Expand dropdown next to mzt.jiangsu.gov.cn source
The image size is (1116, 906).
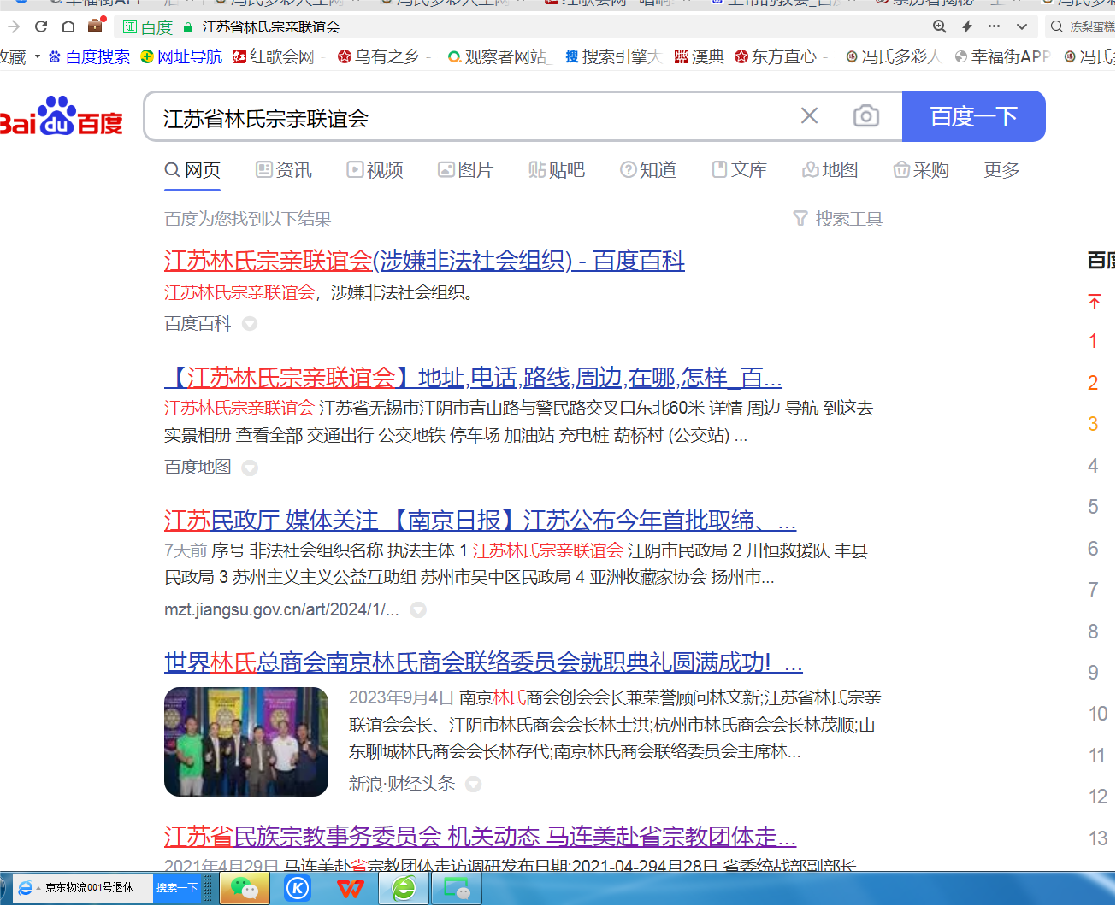pos(418,610)
